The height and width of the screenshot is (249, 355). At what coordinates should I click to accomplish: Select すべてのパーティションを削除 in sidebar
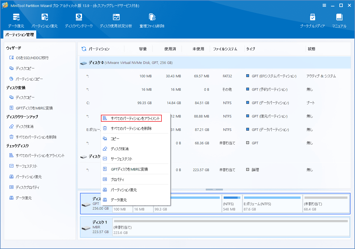coord(33,137)
